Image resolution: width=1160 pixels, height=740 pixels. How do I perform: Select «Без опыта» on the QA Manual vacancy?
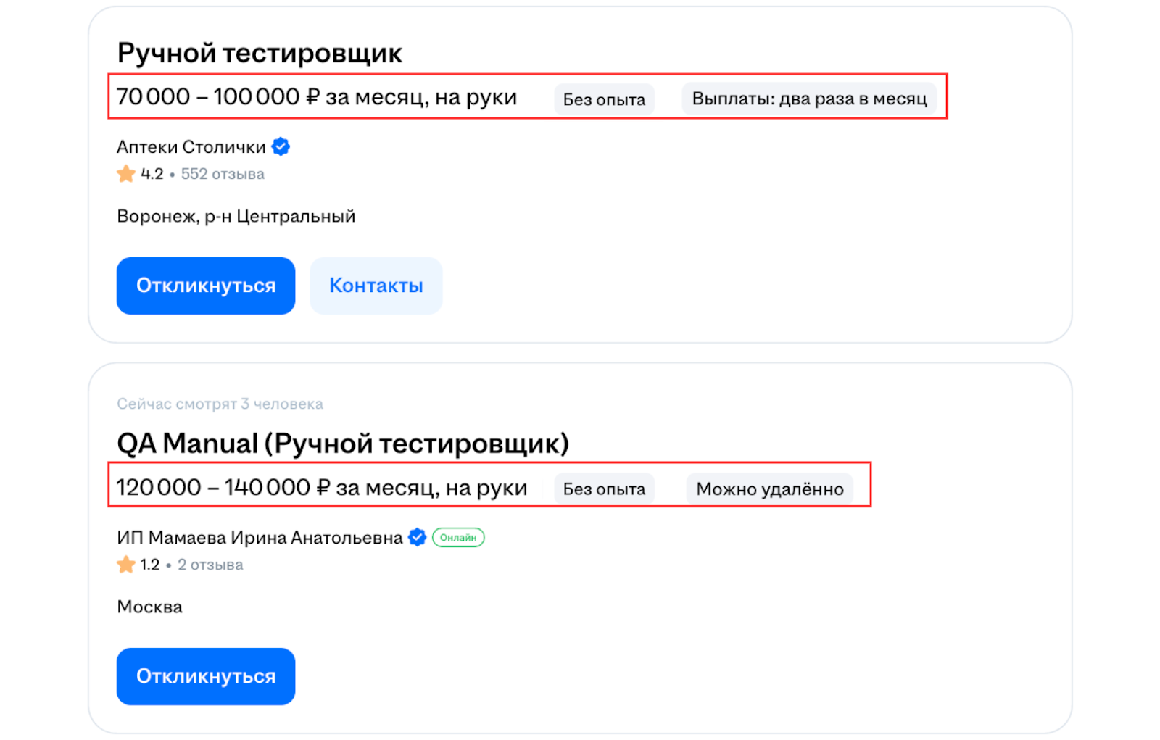pos(604,489)
